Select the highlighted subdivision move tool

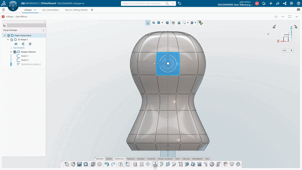point(155,164)
